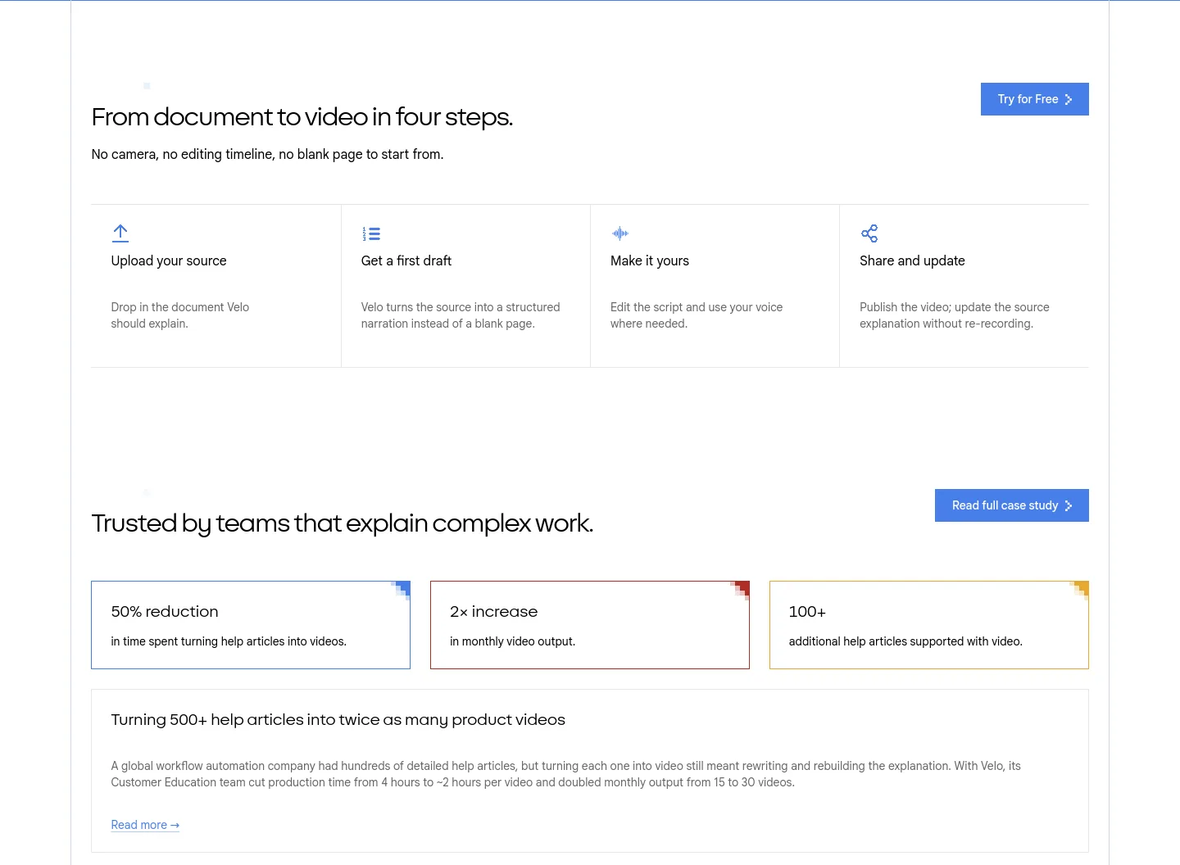Click text in monthly video output
The image size is (1180, 865).
point(513,641)
